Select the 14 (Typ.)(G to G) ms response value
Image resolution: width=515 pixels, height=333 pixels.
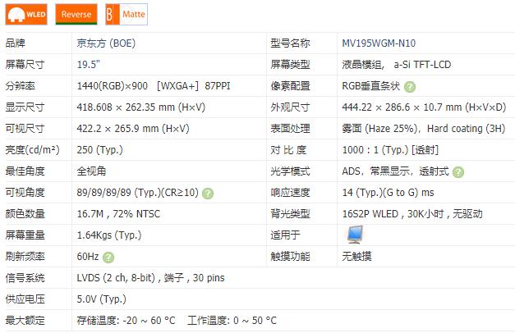(388, 193)
